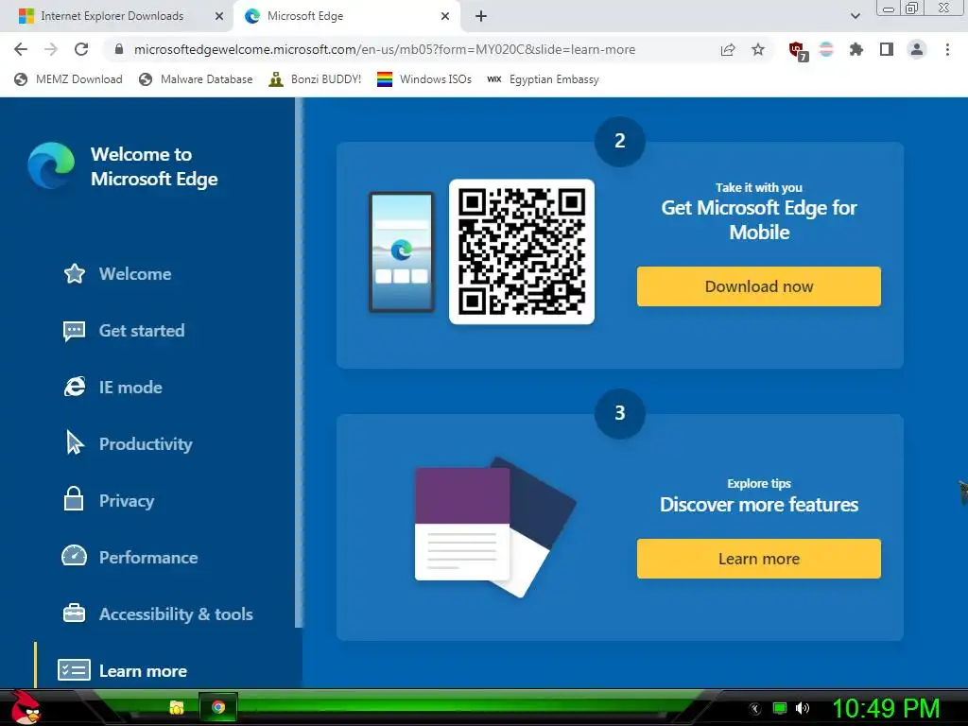Click the Microsoft Edge logo in sidebar

coord(51,165)
